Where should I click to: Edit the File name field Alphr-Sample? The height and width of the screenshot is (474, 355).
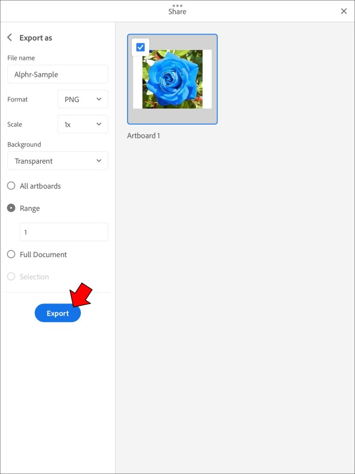click(x=58, y=74)
